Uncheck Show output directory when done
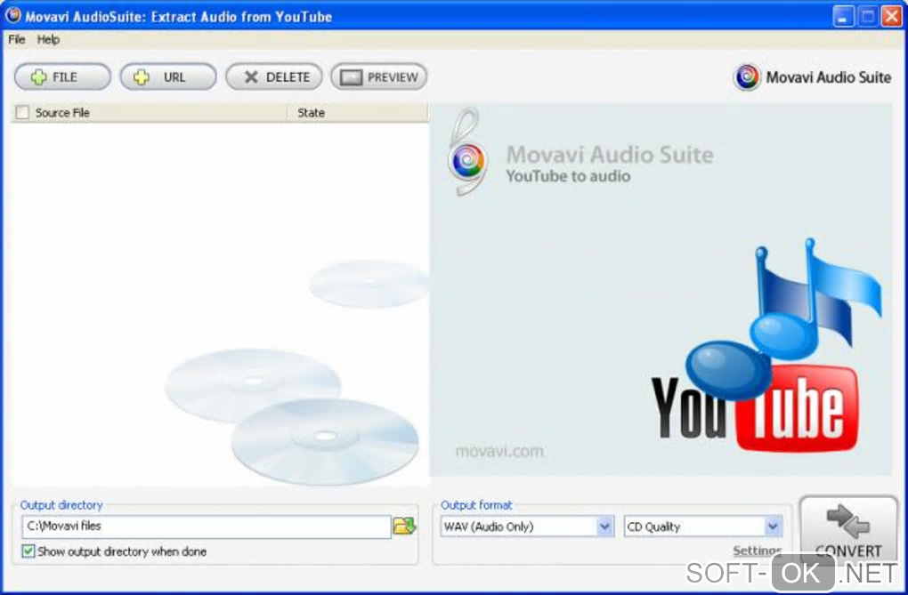The image size is (908, 595). pos(28,551)
